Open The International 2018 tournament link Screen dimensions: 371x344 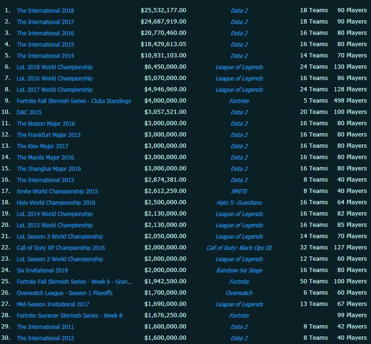pyautogui.click(x=45, y=11)
